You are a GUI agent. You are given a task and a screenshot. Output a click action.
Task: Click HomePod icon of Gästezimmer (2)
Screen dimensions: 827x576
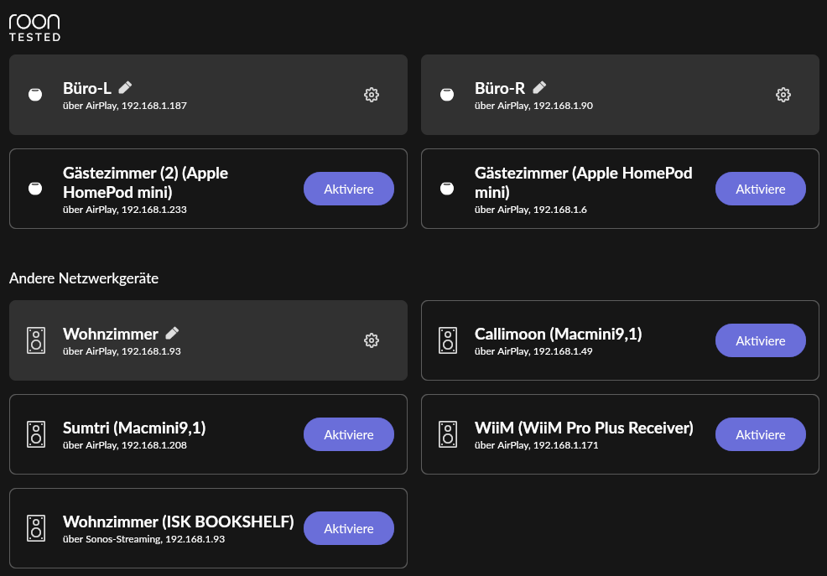(x=35, y=189)
